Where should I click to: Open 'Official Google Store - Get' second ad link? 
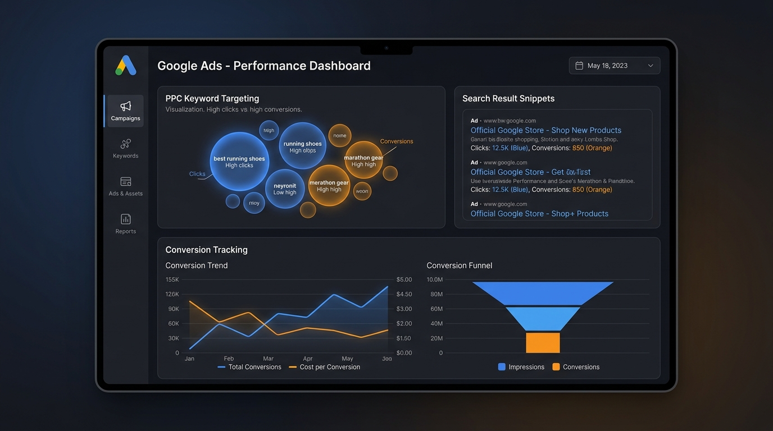pyautogui.click(x=530, y=172)
